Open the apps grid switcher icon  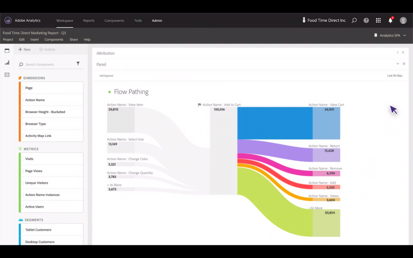tap(378, 21)
